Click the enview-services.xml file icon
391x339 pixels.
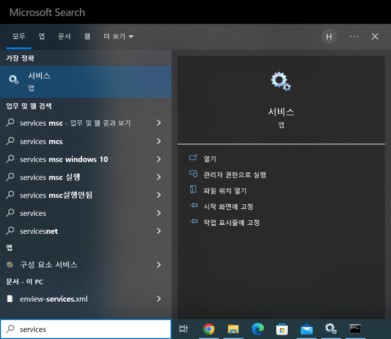(x=10, y=299)
